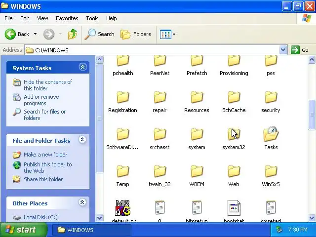Open the Views dropdown arrow

click(174, 34)
